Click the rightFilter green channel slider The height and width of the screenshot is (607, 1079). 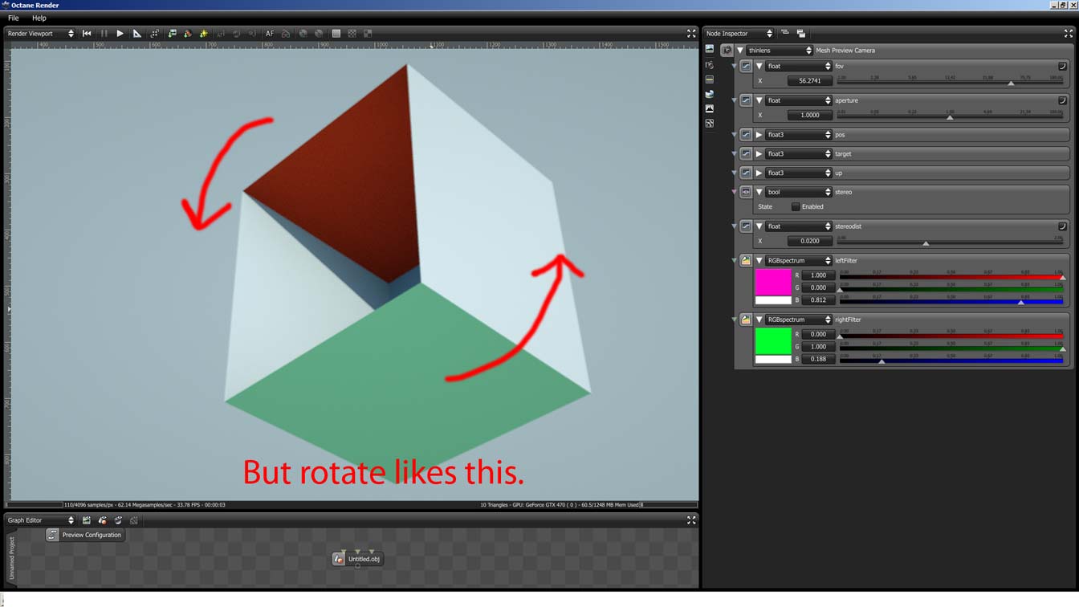coord(951,347)
